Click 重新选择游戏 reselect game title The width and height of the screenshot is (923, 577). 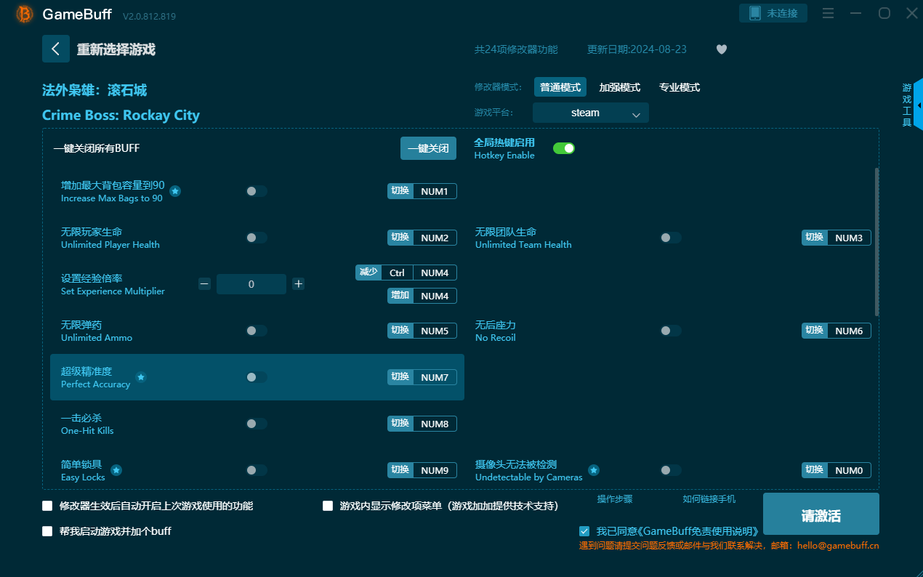[x=116, y=49]
